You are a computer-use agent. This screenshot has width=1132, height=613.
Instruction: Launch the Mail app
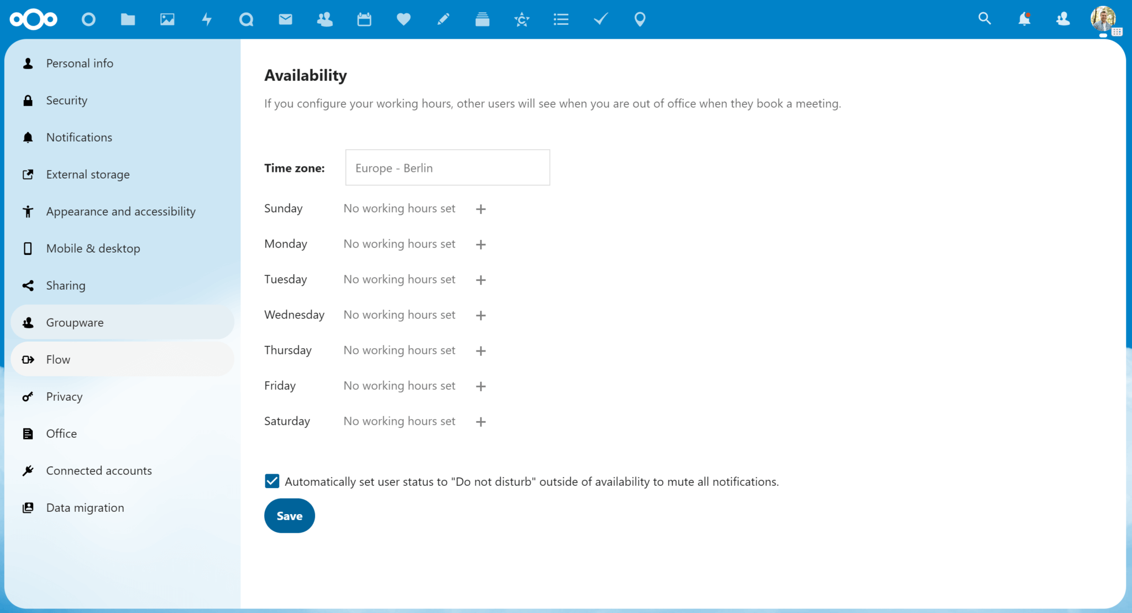coord(285,19)
